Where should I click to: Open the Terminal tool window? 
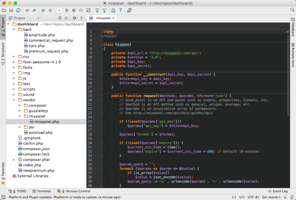(41, 191)
